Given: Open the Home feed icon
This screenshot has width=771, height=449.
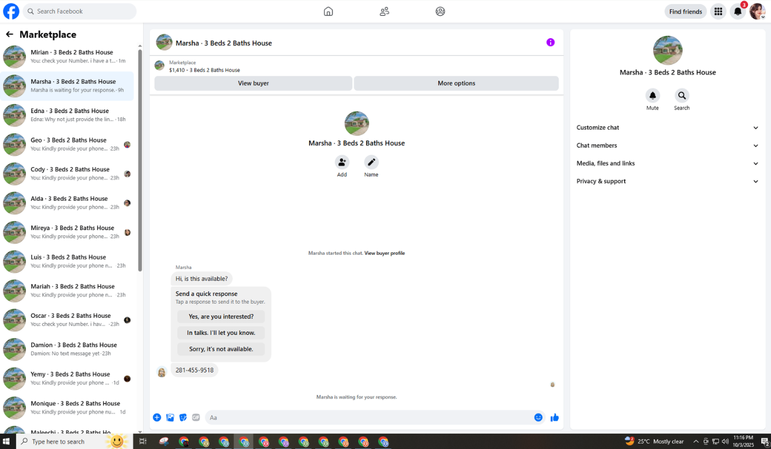Looking at the screenshot, I should pyautogui.click(x=329, y=11).
